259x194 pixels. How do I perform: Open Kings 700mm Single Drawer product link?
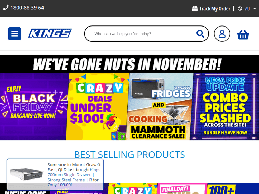click(x=74, y=175)
